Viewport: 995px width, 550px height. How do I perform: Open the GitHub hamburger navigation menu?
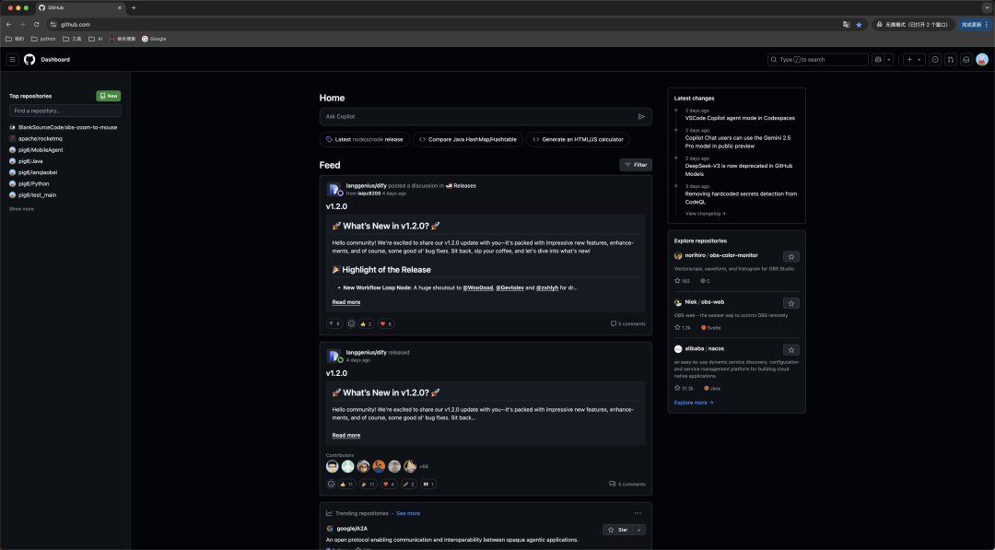[x=12, y=60]
